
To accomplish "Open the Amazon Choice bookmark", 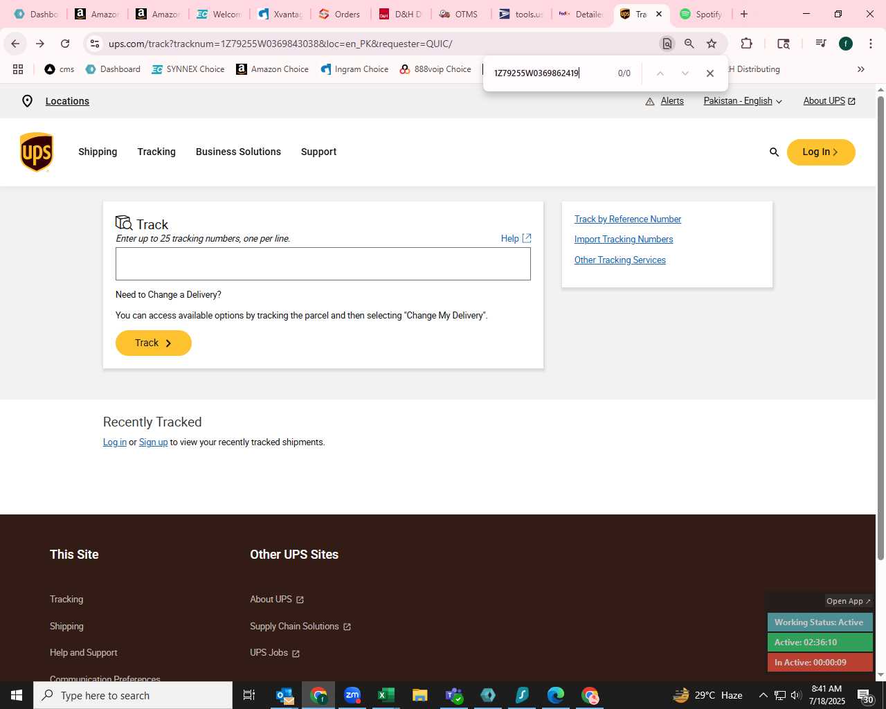I will click(x=273, y=69).
